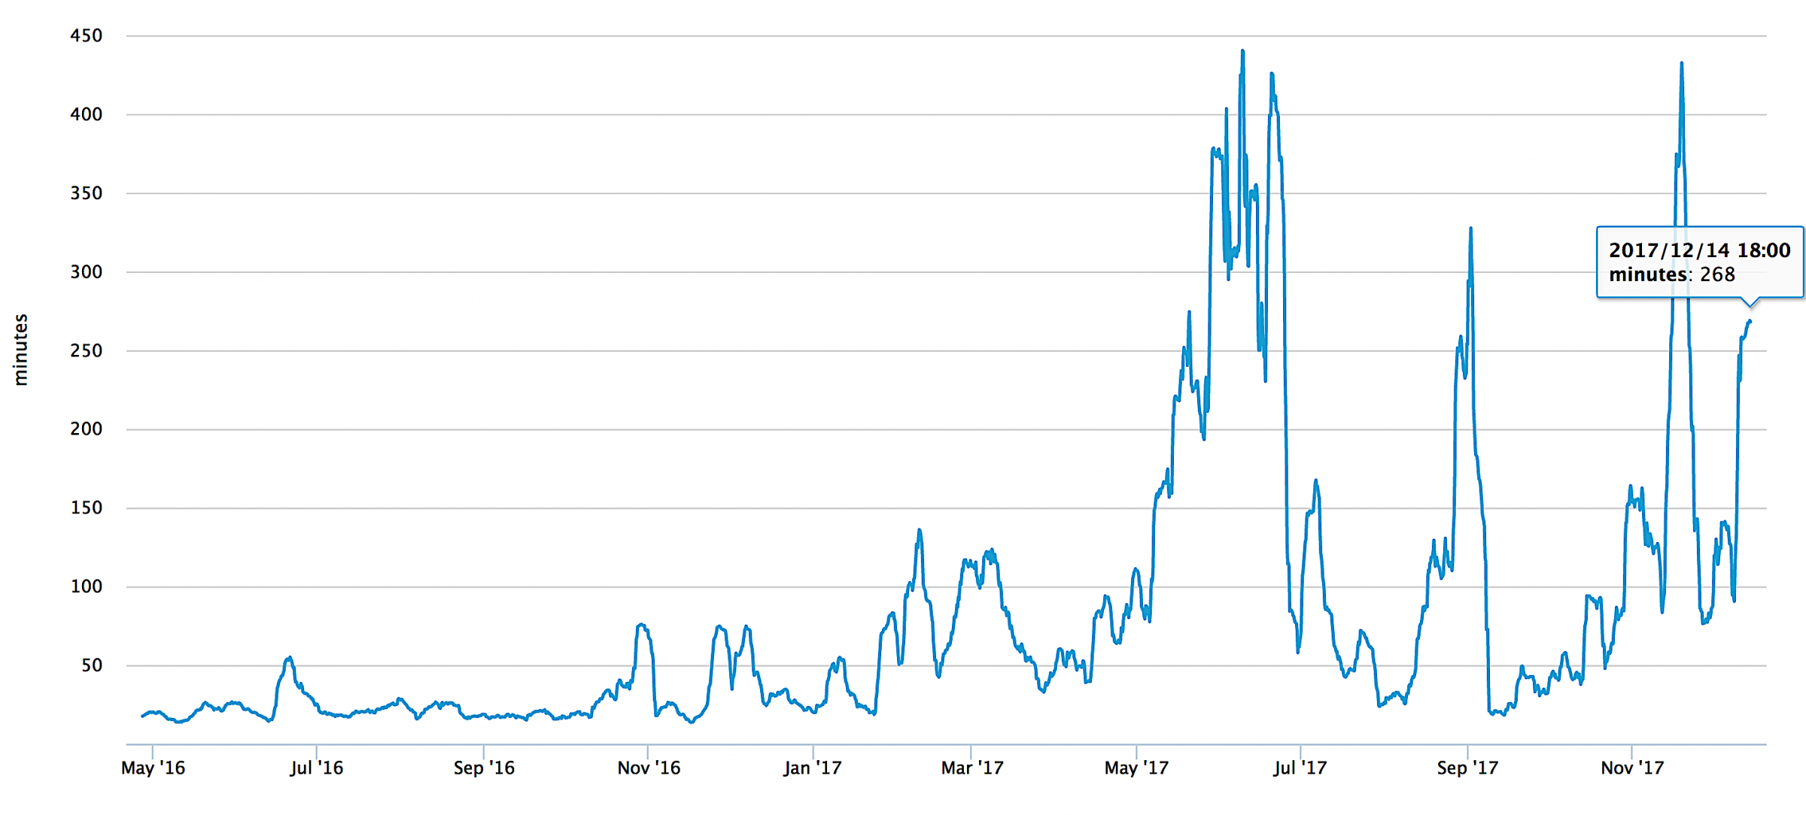The height and width of the screenshot is (815, 1806).
Task: Click the May '17 axis label
Action: click(x=1136, y=768)
